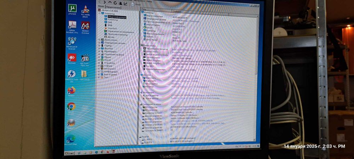Select the Конфигурация tree item
Screen dimensions: 354x159
tap(109, 72)
